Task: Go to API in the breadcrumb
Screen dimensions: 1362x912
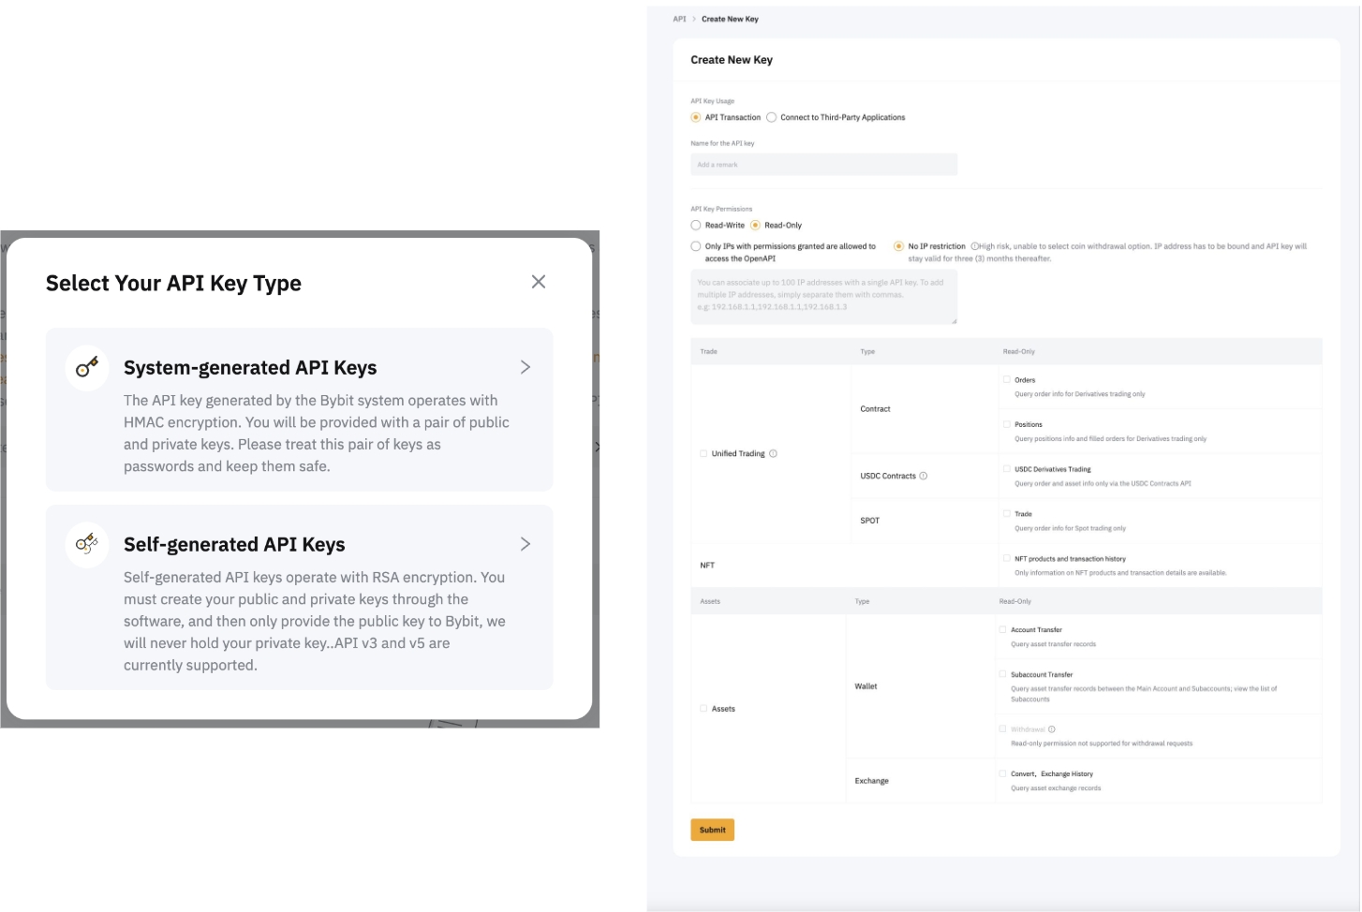Action: coord(679,19)
